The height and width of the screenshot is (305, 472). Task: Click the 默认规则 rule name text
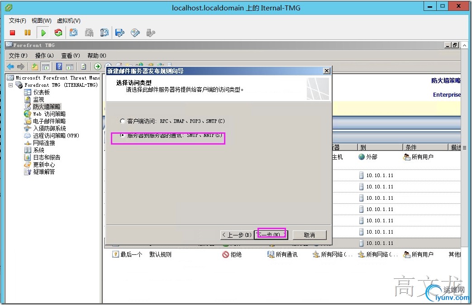pos(160,254)
